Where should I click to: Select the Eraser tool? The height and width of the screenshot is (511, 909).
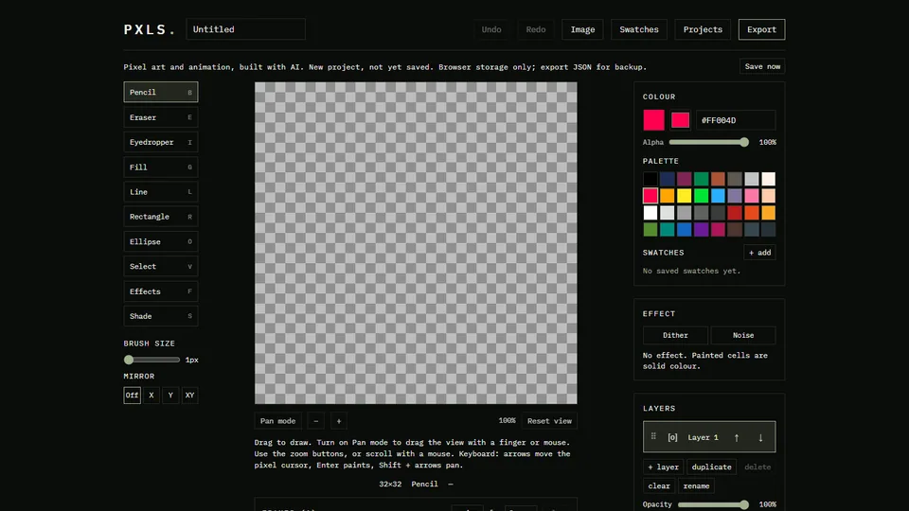(x=161, y=117)
